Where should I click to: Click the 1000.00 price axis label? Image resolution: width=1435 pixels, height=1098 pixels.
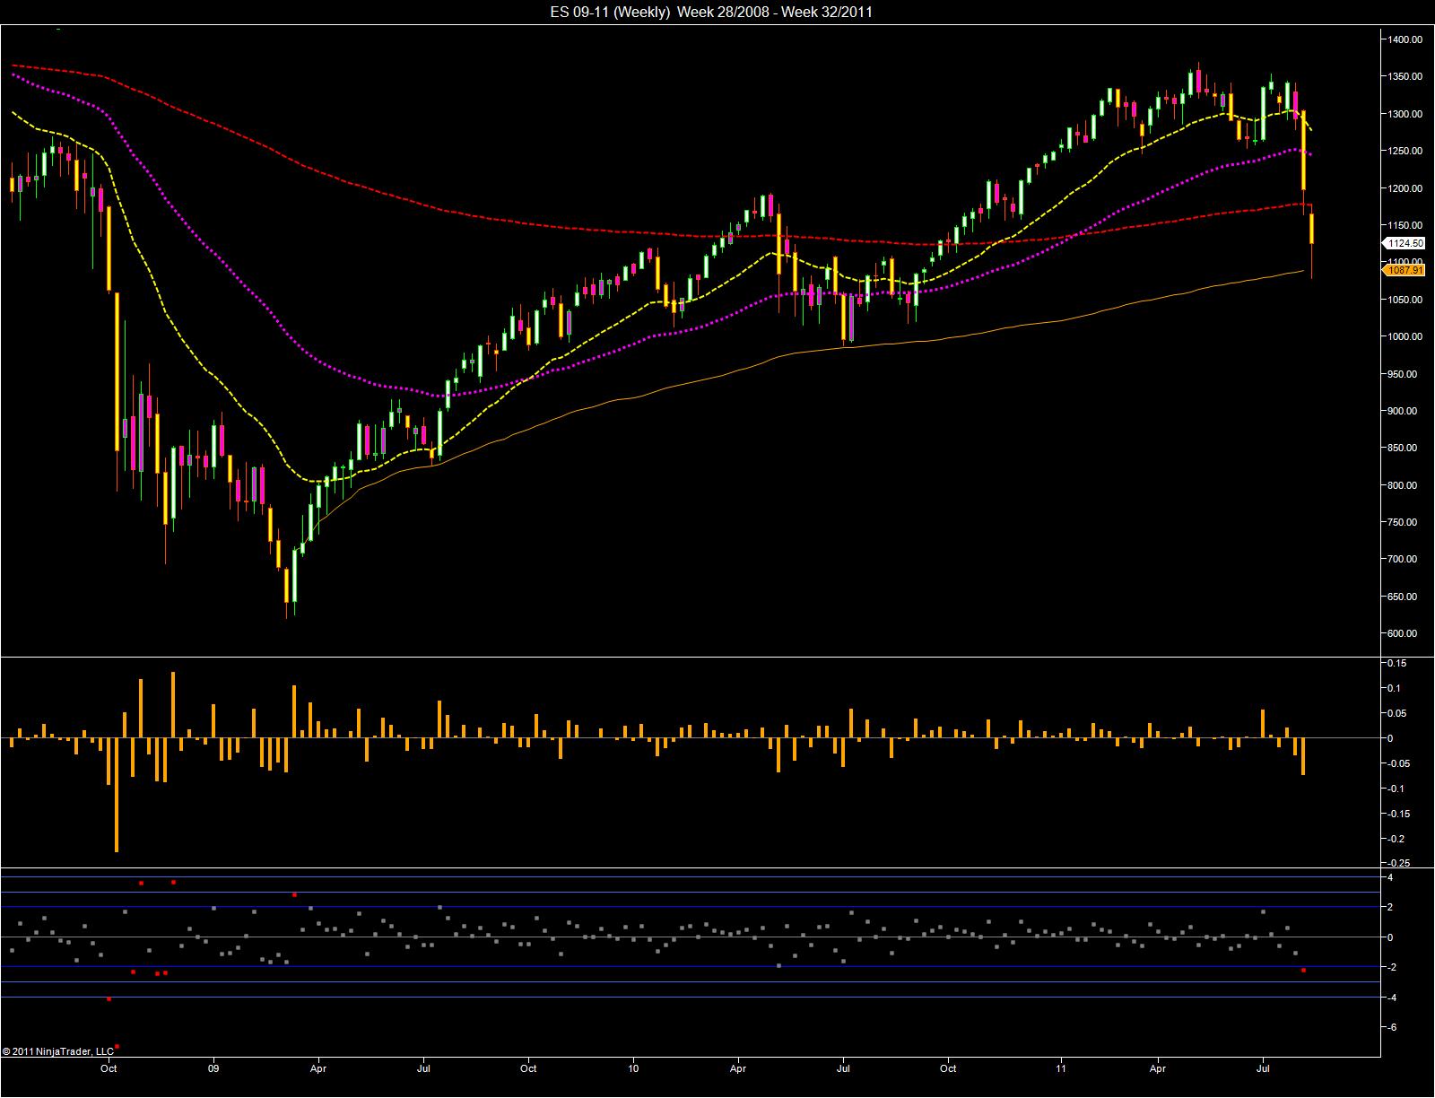(1405, 336)
